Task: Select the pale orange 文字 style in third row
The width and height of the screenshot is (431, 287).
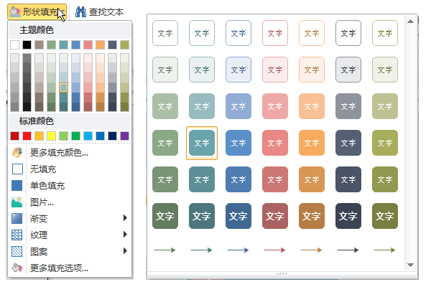Action: tap(312, 106)
